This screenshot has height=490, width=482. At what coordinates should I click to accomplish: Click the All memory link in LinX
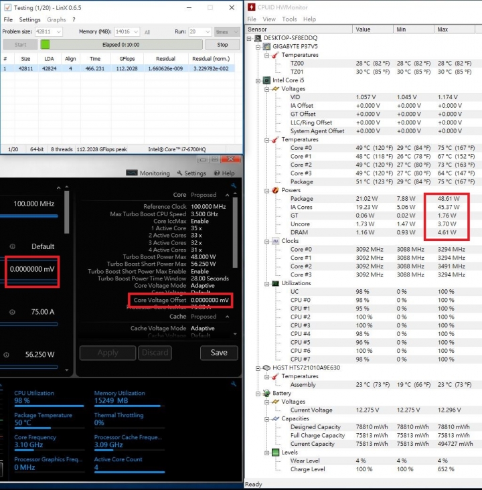tap(147, 32)
